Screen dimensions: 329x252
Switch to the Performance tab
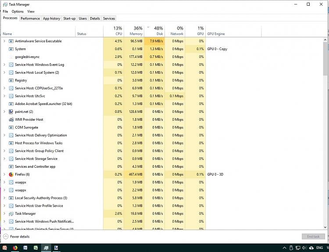coord(30,18)
